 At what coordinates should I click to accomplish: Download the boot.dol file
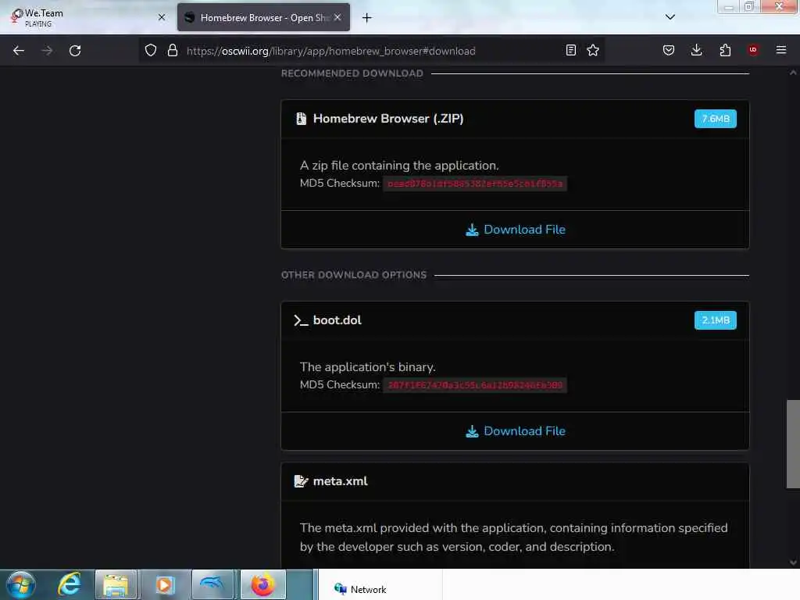click(516, 431)
